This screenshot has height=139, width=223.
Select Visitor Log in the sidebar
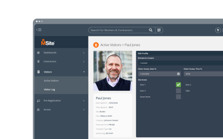49,89
